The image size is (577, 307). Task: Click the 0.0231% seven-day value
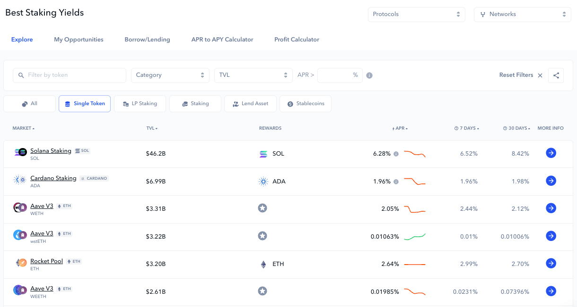point(465,292)
